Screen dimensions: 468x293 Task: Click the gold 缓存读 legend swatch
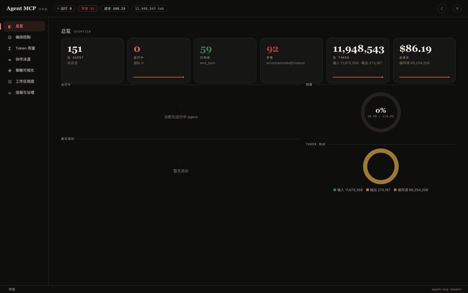[x=395, y=190]
